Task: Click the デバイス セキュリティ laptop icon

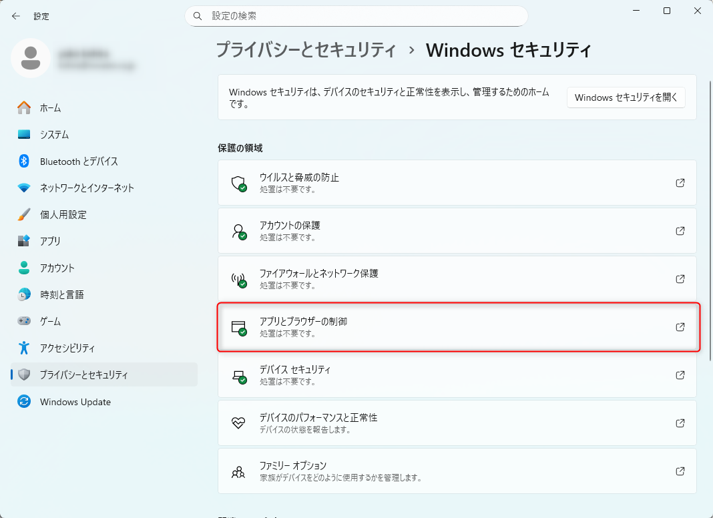Action: pyautogui.click(x=239, y=376)
